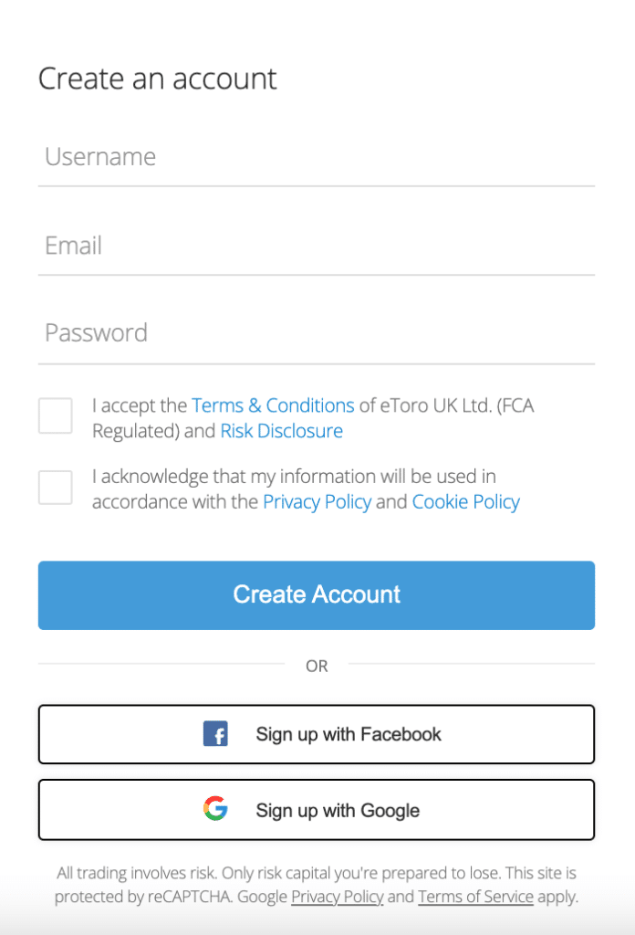Open Google's Privacy Policy in the footer
The width and height of the screenshot is (635, 935).
pos(337,897)
